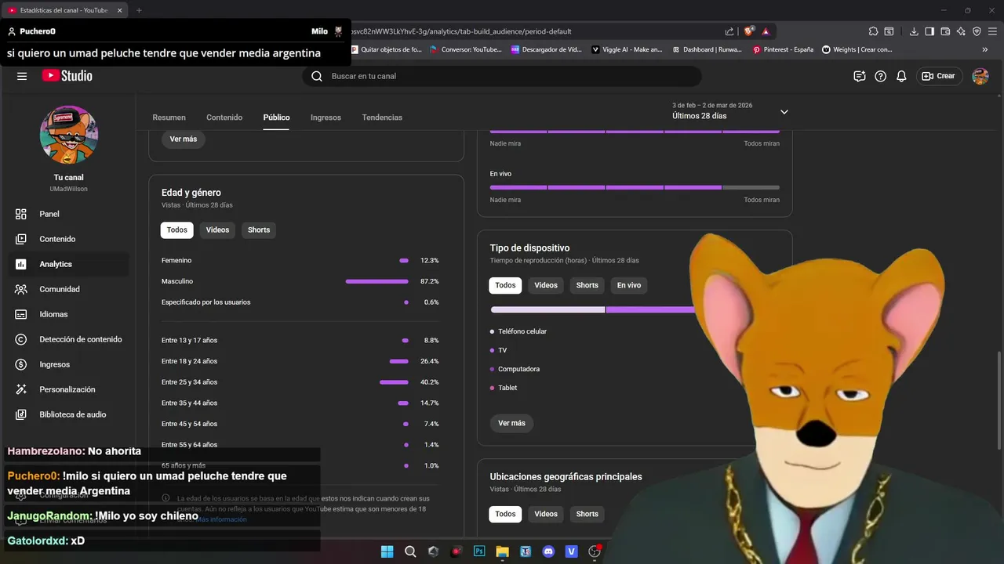Switch to the Público tab

pos(276,117)
